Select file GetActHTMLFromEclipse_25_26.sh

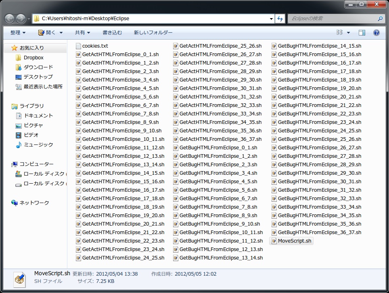coord(218,46)
